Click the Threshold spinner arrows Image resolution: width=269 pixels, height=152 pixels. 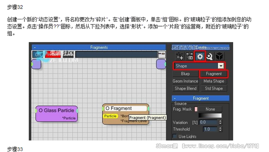point(220,129)
